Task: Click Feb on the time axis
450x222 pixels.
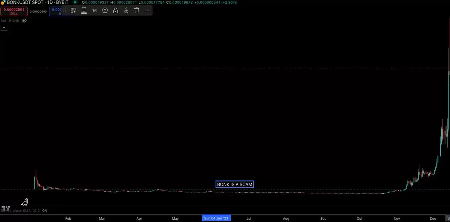Action: tap(68, 218)
